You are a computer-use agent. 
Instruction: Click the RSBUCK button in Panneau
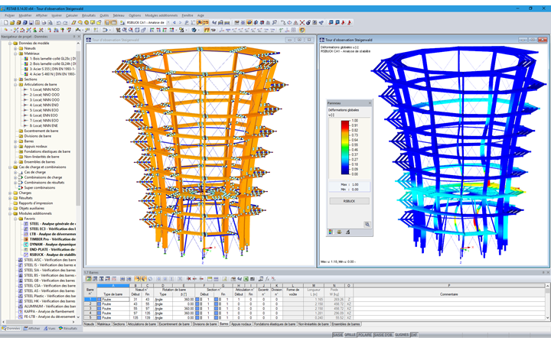click(349, 201)
